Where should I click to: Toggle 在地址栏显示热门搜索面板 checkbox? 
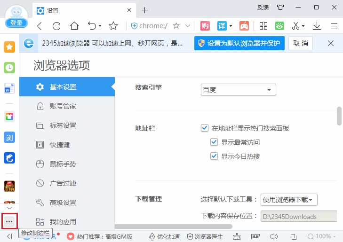tap(205, 128)
